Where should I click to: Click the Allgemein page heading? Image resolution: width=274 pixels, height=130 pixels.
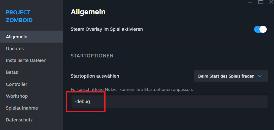click(88, 12)
